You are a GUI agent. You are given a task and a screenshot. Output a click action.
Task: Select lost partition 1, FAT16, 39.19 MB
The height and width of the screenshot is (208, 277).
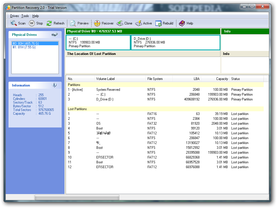pyautogui.click(x=165, y=114)
